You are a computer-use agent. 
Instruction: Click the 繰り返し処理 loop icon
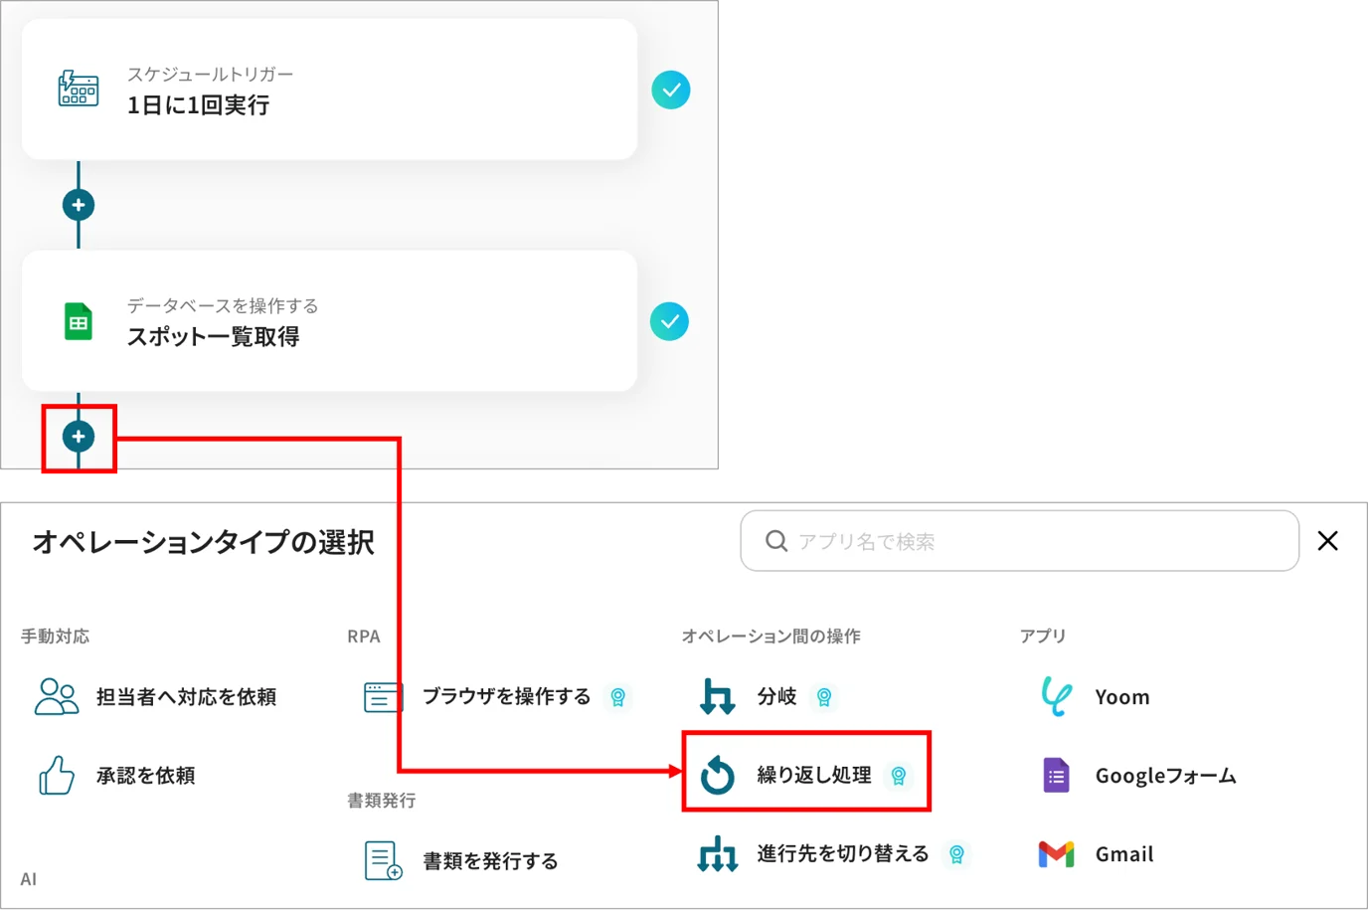tap(717, 775)
